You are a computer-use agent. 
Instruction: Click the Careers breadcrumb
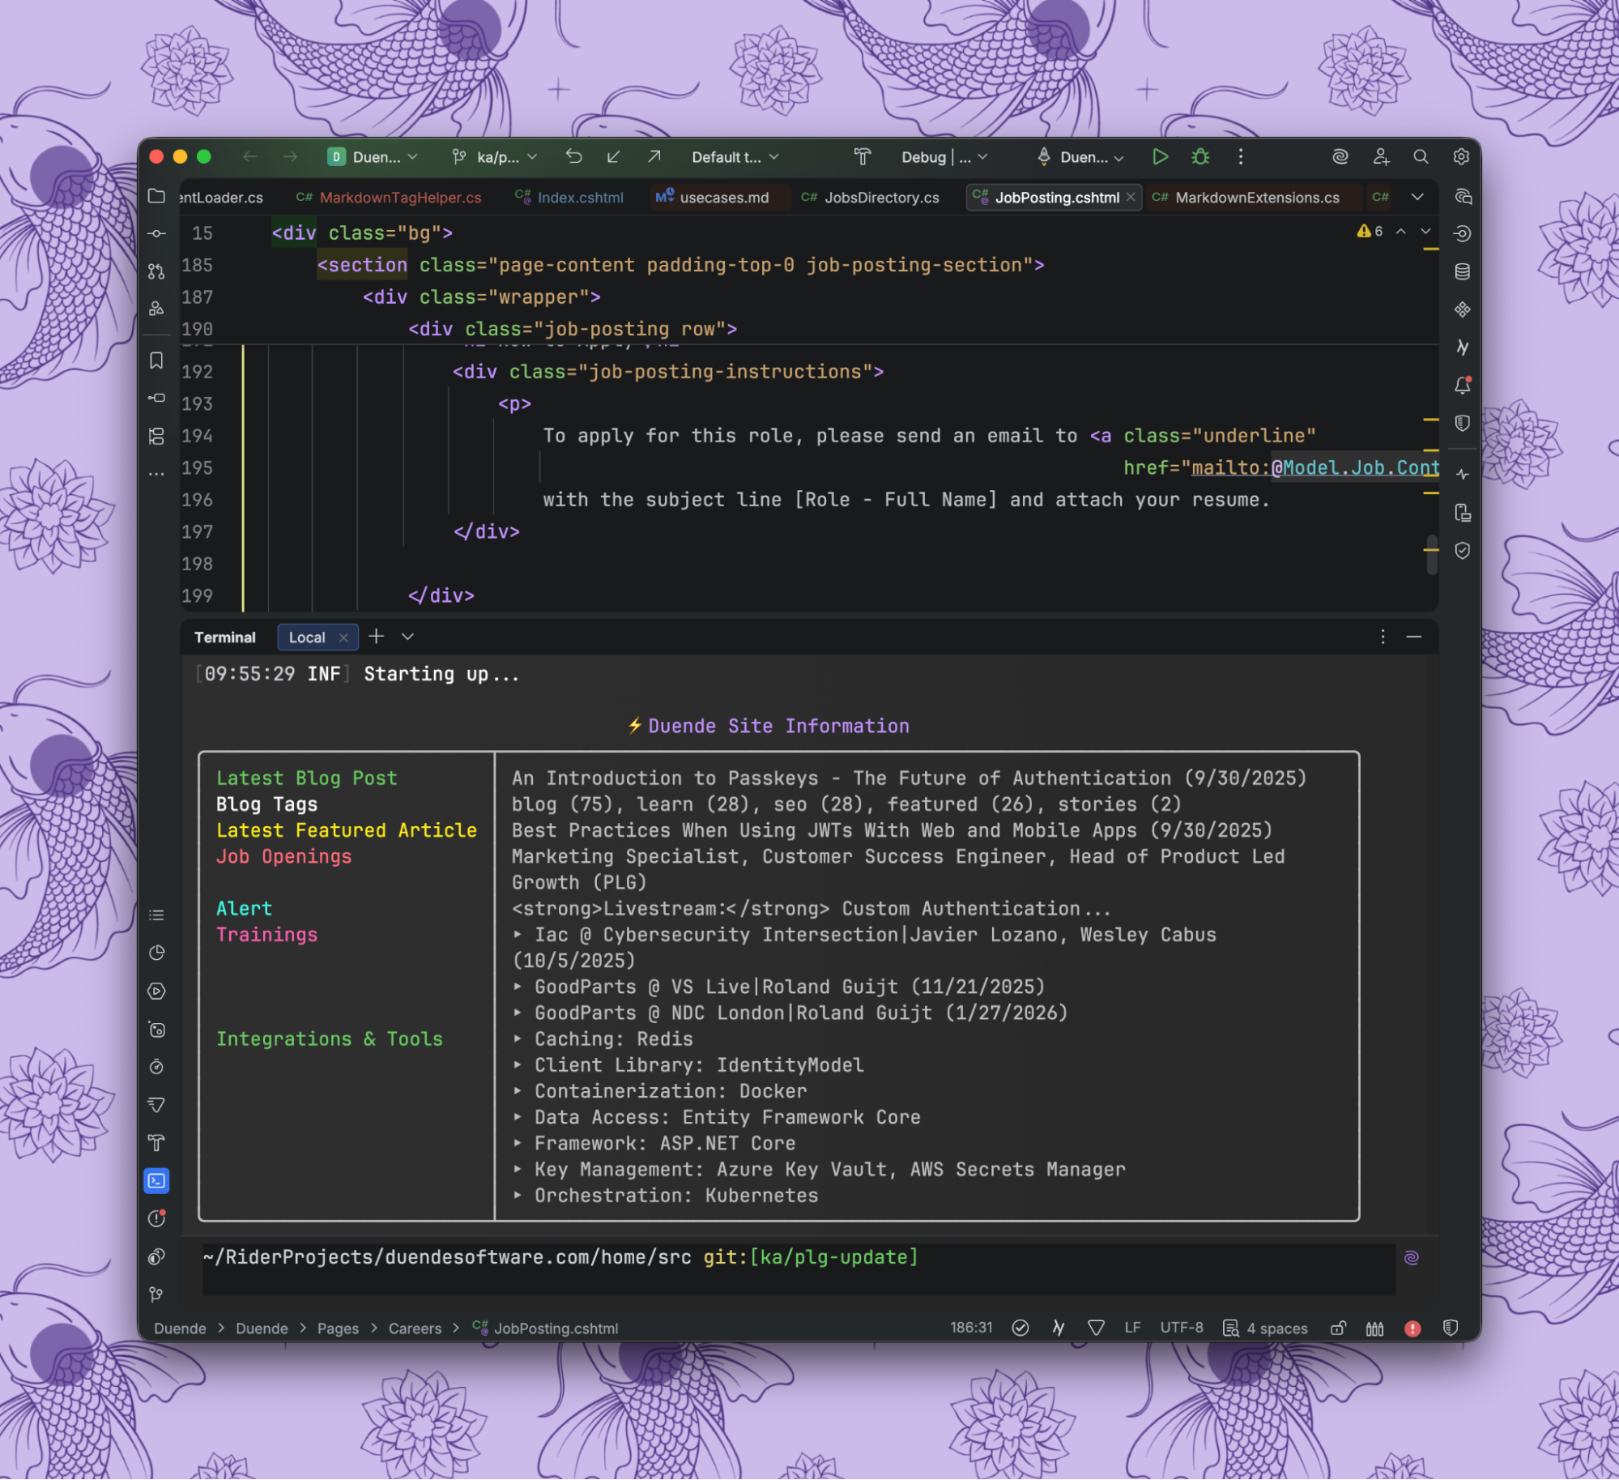pyautogui.click(x=415, y=1329)
